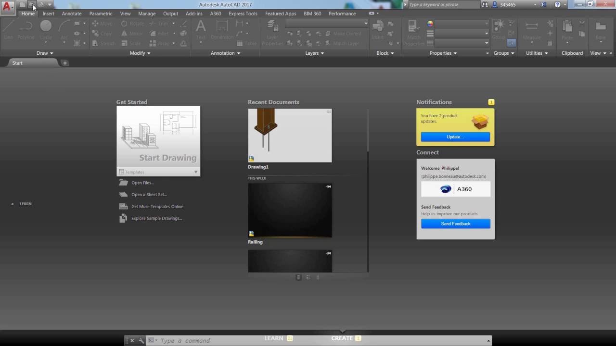Image resolution: width=616 pixels, height=346 pixels.
Task: Click the New file quick-access icon
Action: [22, 4]
